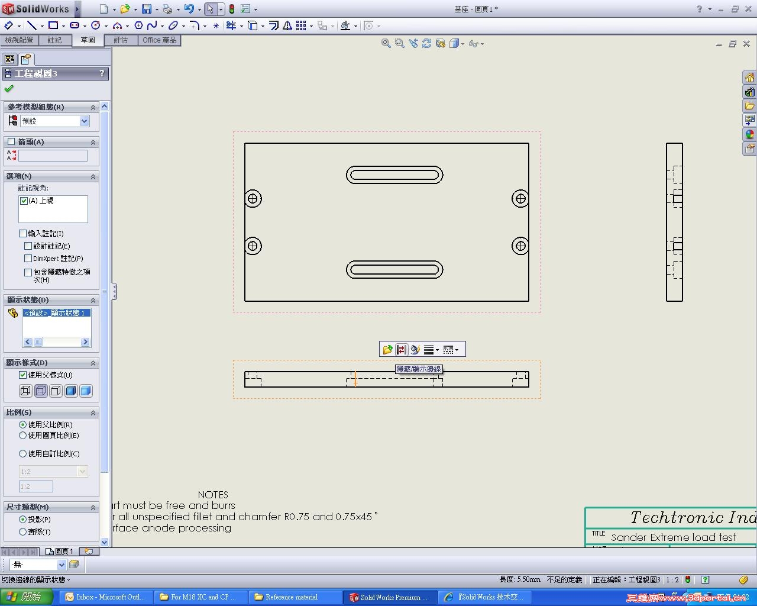
Task: Open the SolidWorks Resources home task pane
Action: 750,78
